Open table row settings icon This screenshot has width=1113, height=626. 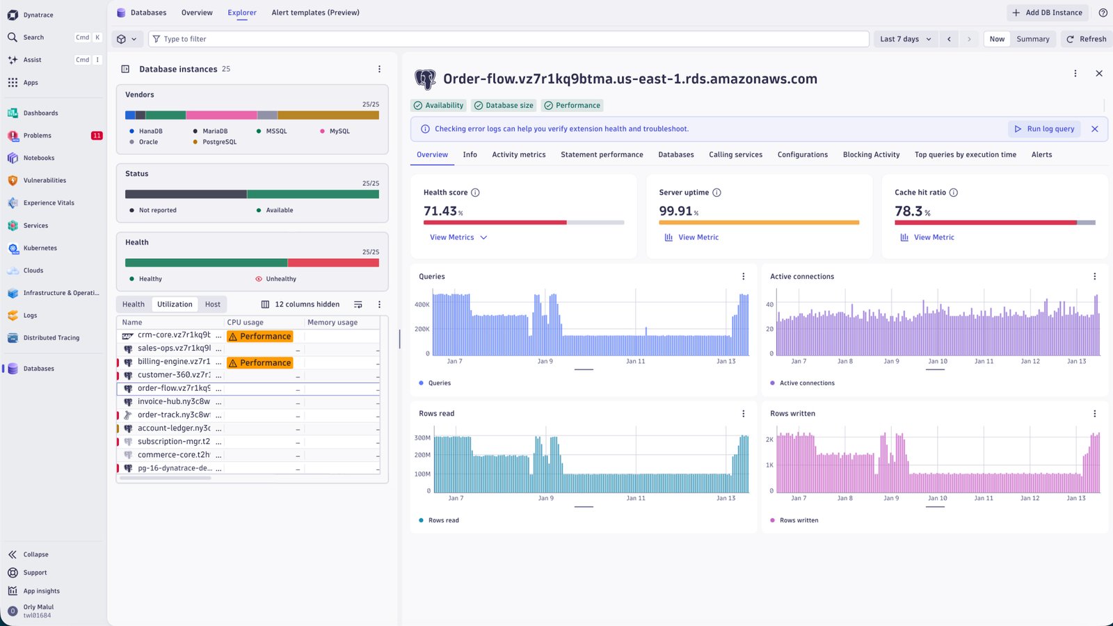click(358, 304)
